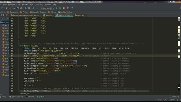181x102 pixels.
Task: Toggle the Python Console tool window
Action: pos(16,97)
